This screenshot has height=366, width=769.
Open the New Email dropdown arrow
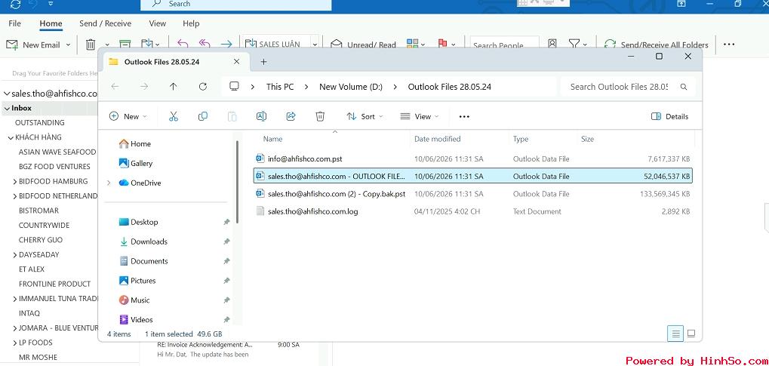point(68,45)
